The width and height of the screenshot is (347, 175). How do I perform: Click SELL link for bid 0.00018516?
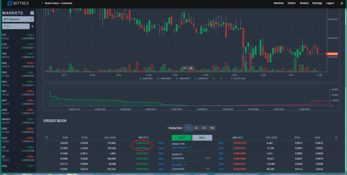coord(161,143)
